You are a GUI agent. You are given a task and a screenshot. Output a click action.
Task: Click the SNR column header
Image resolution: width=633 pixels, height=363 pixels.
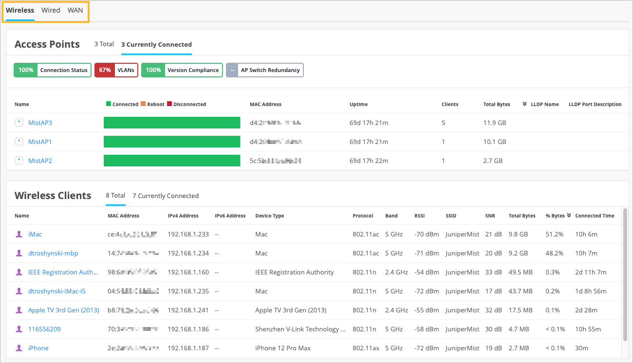490,216
